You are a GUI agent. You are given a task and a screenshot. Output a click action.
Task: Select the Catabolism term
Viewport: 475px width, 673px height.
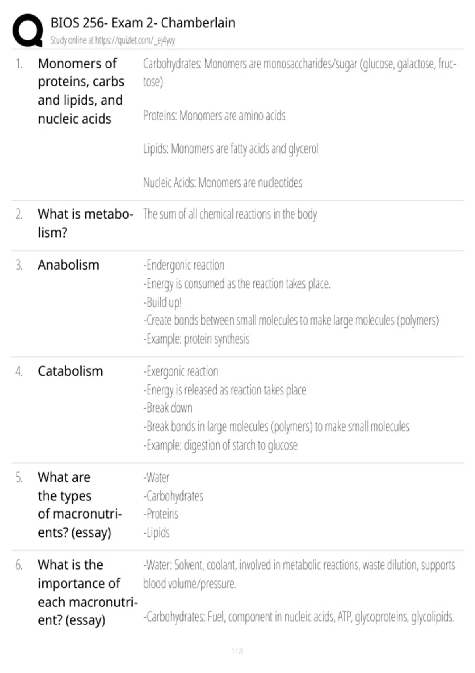pyautogui.click(x=70, y=371)
